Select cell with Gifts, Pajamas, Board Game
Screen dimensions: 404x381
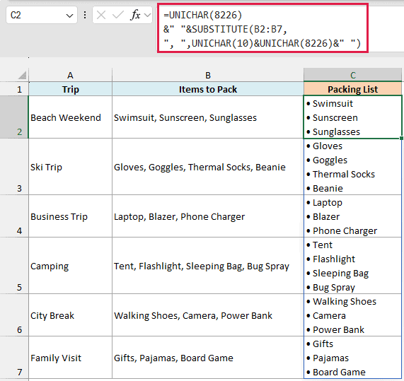208,357
